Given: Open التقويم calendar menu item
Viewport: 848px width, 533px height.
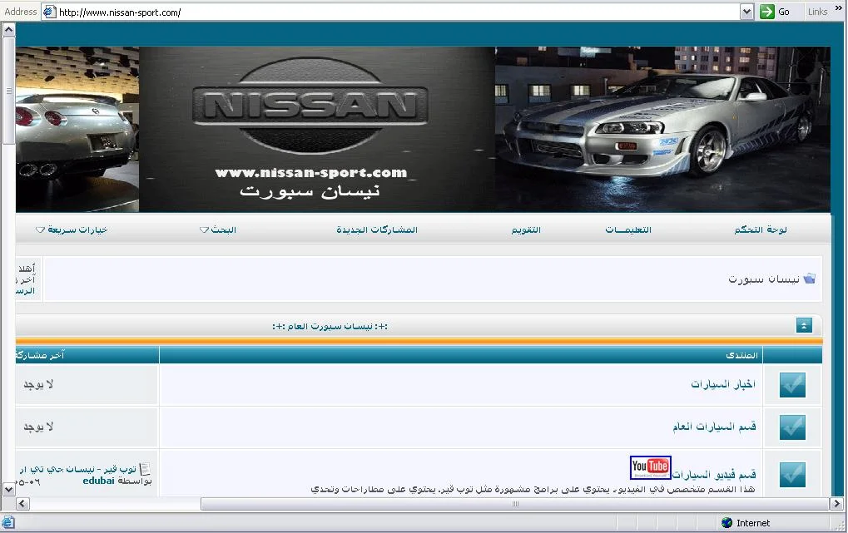Looking at the screenshot, I should click(526, 229).
